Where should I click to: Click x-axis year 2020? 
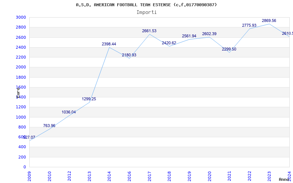click(209, 176)
